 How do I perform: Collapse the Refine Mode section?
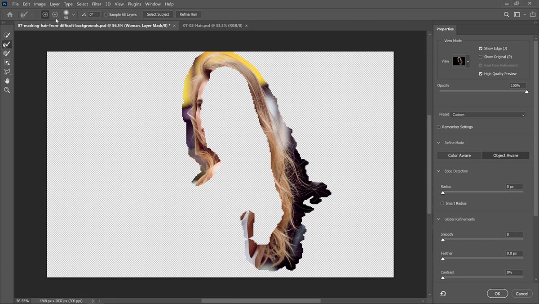click(439, 143)
